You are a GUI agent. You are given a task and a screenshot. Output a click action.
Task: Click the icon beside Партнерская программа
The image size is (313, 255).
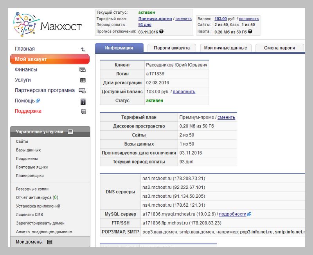click(82, 91)
